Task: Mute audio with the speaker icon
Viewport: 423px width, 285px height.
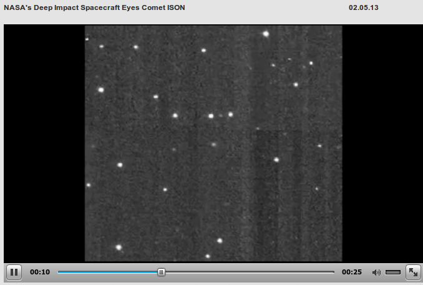Action: (x=376, y=273)
